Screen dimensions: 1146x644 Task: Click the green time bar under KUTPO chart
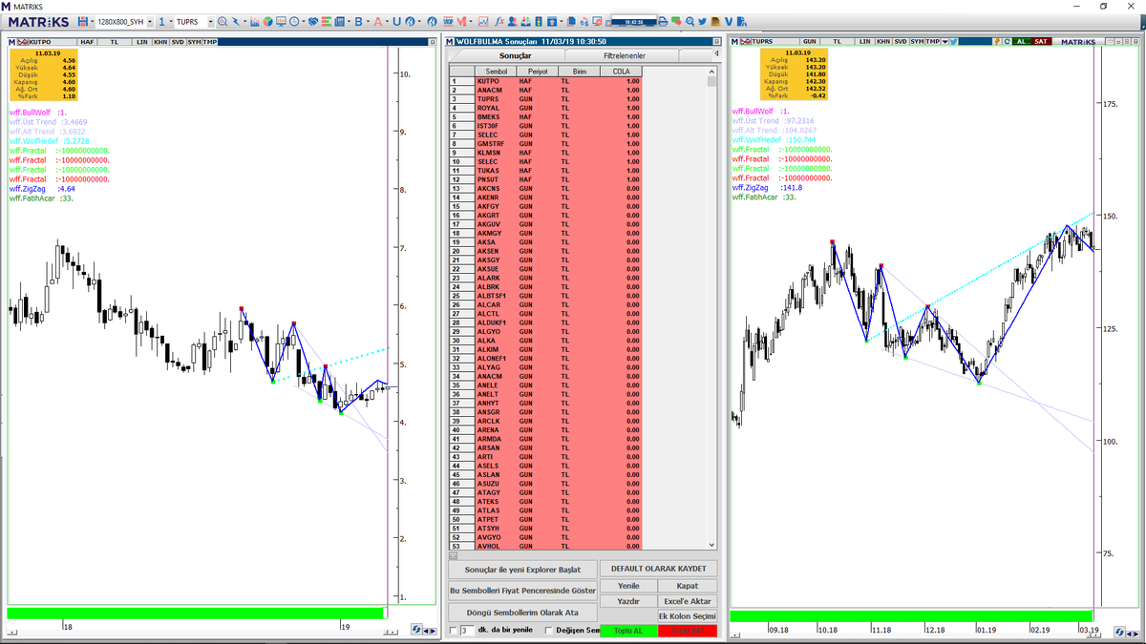[196, 613]
